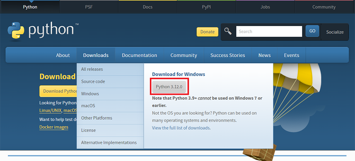
Task: Open the News navigation item
Action: pos(264,55)
